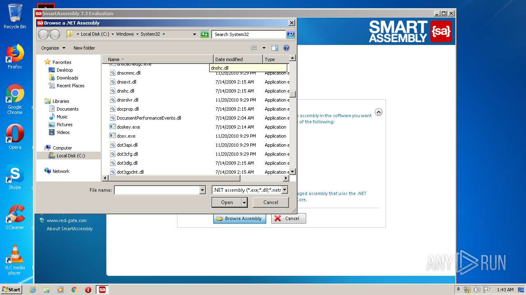Open About SmartAssembly link
Screen dimensions: 526x295
(69, 229)
